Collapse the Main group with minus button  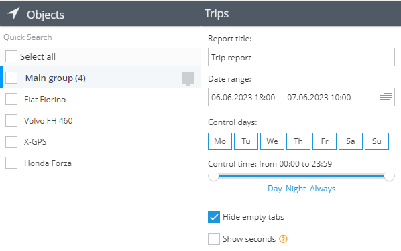(x=188, y=78)
